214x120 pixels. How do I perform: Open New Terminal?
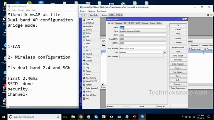91,78
